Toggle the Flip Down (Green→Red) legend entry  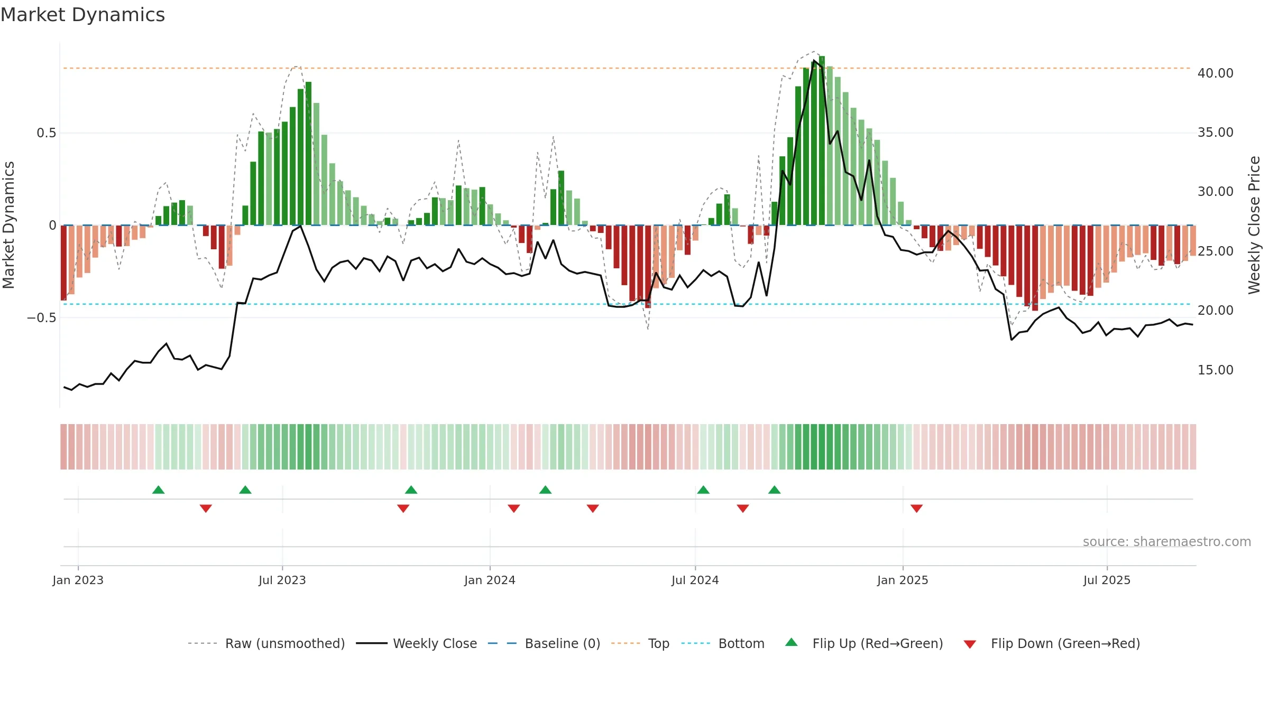1051,643
